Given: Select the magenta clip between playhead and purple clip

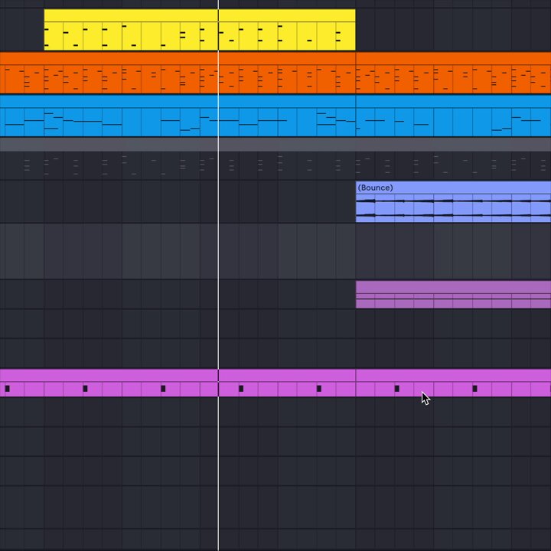Looking at the screenshot, I should coord(287,383).
